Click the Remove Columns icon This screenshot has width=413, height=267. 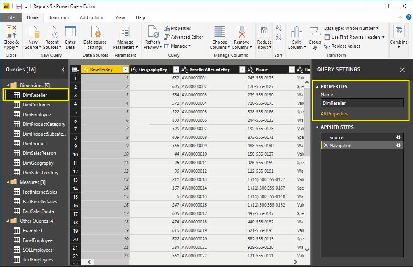tap(241, 32)
